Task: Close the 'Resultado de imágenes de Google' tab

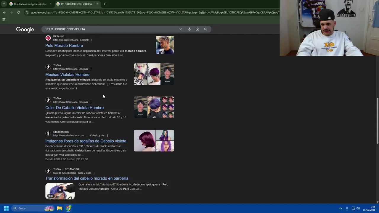Action: (x=50, y=4)
